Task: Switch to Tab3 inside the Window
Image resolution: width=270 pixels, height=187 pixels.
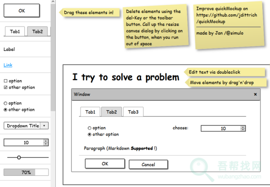Action: coord(133,112)
